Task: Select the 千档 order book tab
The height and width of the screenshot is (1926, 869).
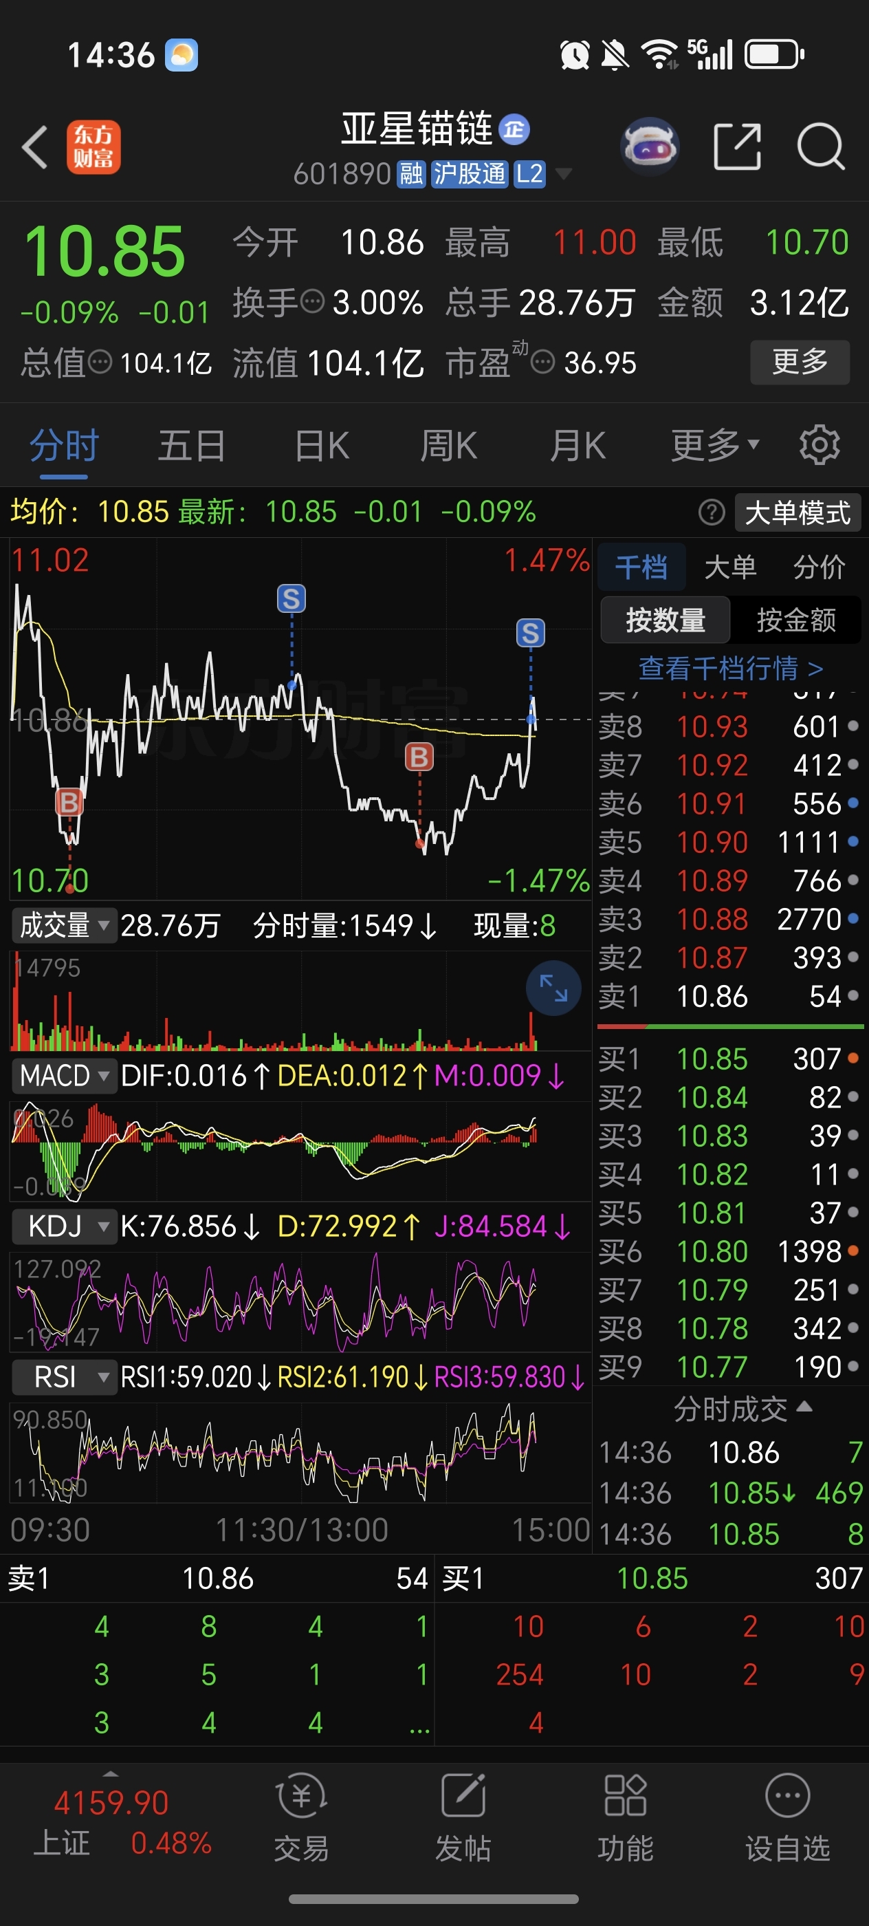Action: click(x=641, y=567)
